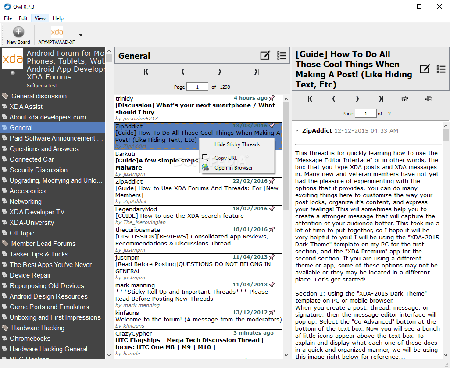Go to the next page of posts
450x368 pixels.
pos(357,99)
